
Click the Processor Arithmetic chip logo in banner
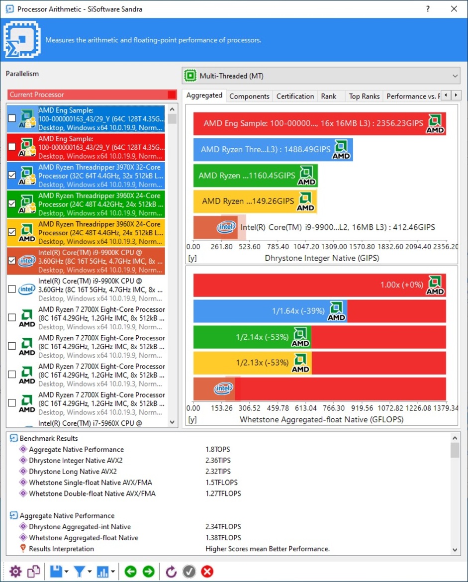coord(22,39)
